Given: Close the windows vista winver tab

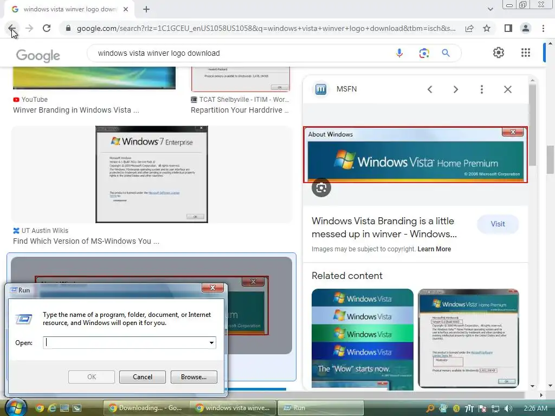Looking at the screenshot, I should click(126, 9).
